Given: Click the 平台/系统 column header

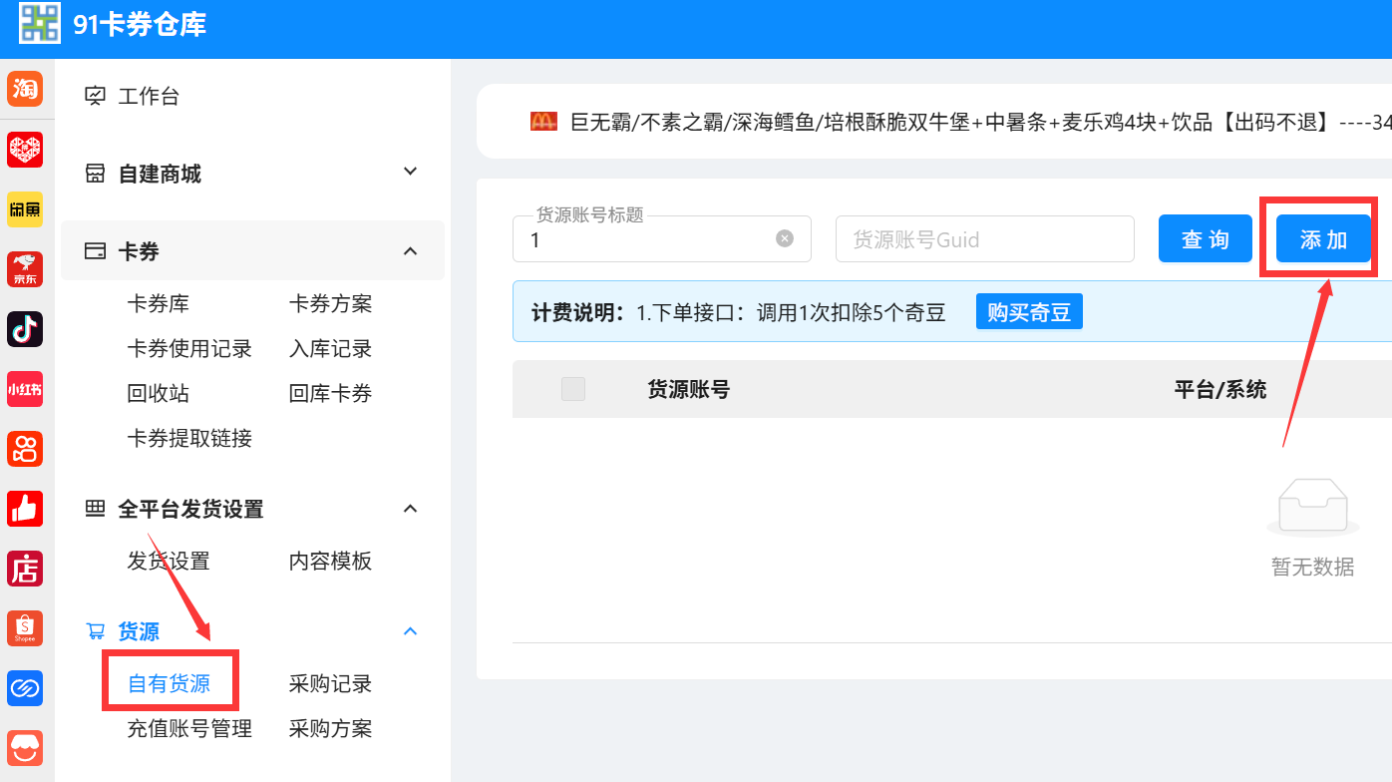Looking at the screenshot, I should [1220, 389].
